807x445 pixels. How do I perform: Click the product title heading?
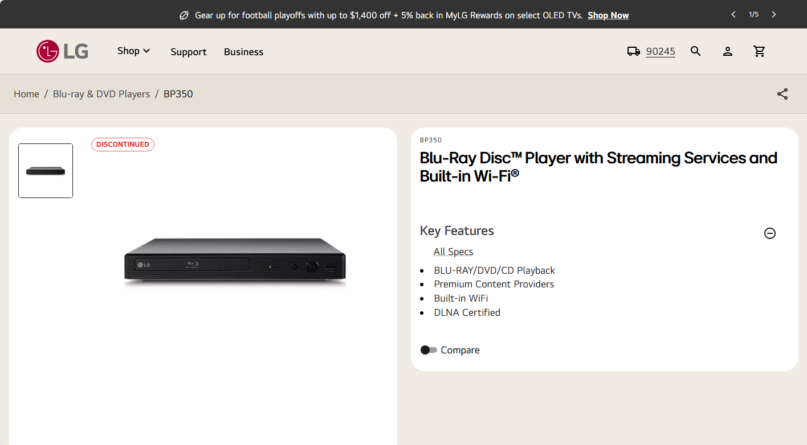[598, 167]
